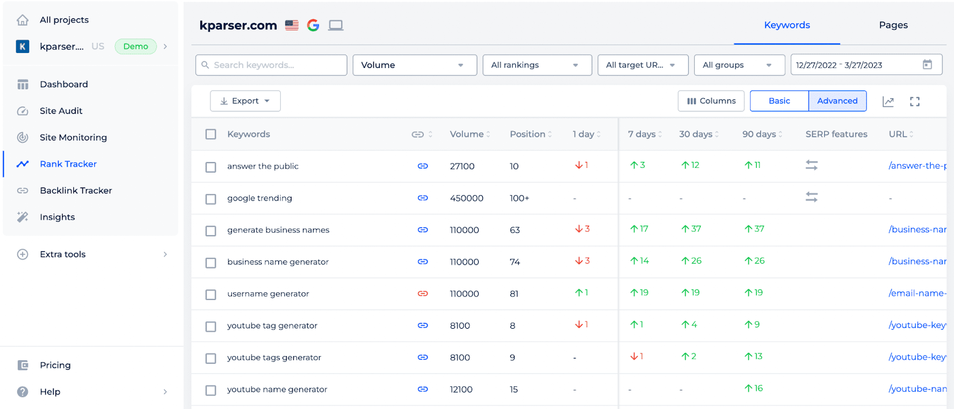Enter fullscreen table mode icon

pyautogui.click(x=915, y=102)
